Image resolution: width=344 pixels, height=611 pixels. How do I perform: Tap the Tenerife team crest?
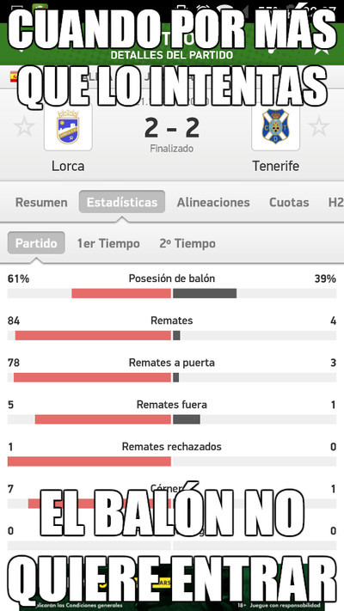(x=275, y=128)
